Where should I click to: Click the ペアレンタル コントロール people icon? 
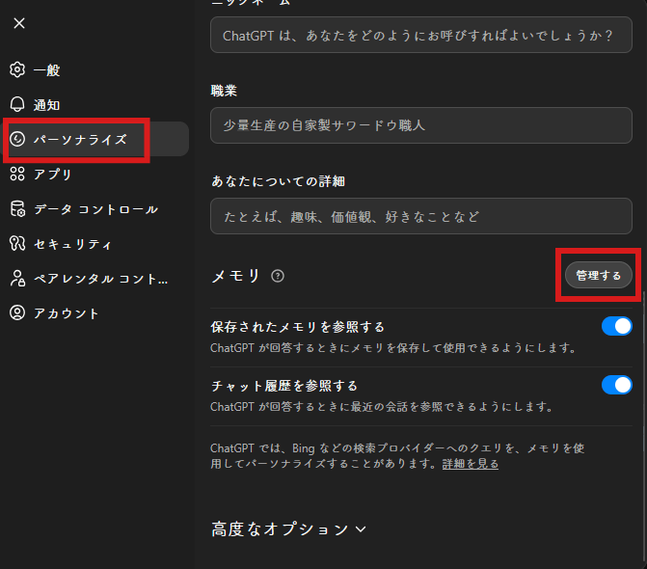tap(16, 279)
